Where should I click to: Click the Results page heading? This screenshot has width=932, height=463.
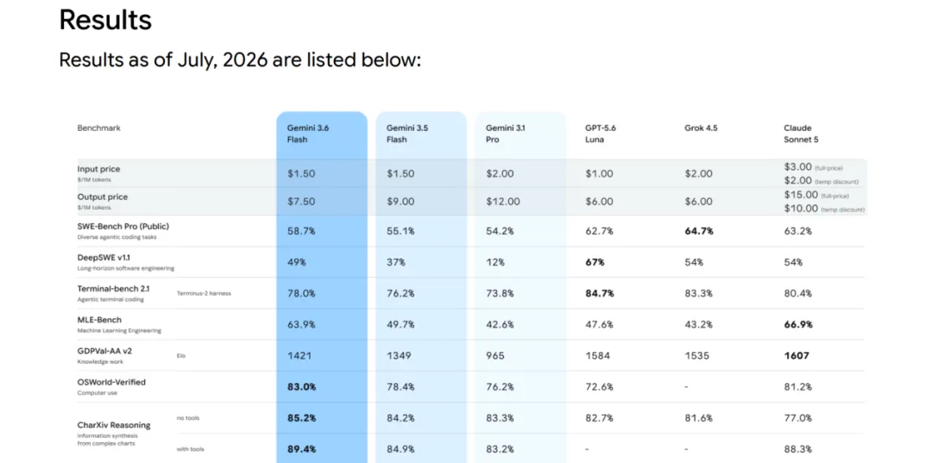(x=105, y=20)
